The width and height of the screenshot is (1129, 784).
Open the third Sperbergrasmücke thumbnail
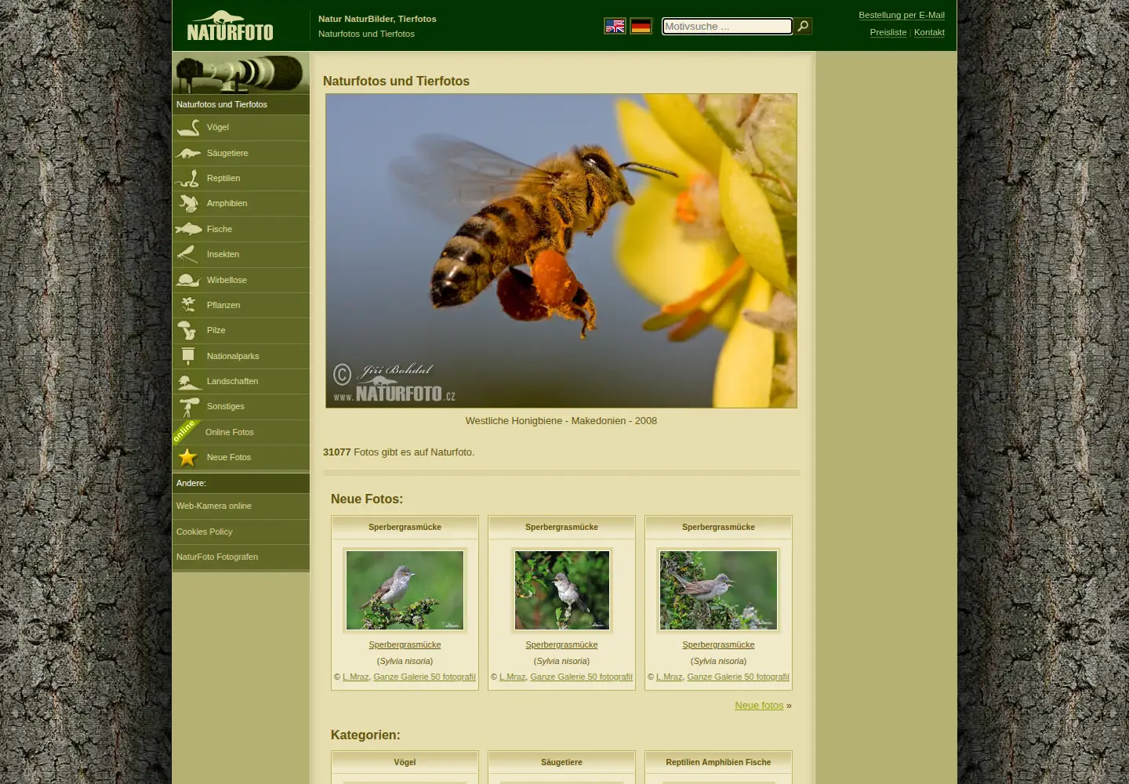tap(718, 590)
